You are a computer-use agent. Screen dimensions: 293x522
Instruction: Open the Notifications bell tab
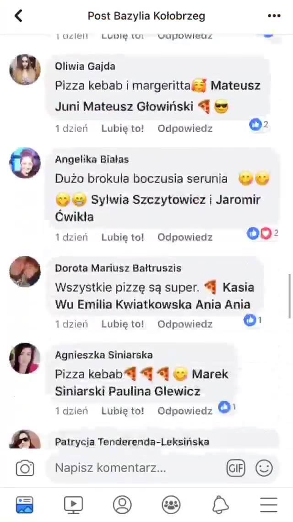tap(220, 505)
